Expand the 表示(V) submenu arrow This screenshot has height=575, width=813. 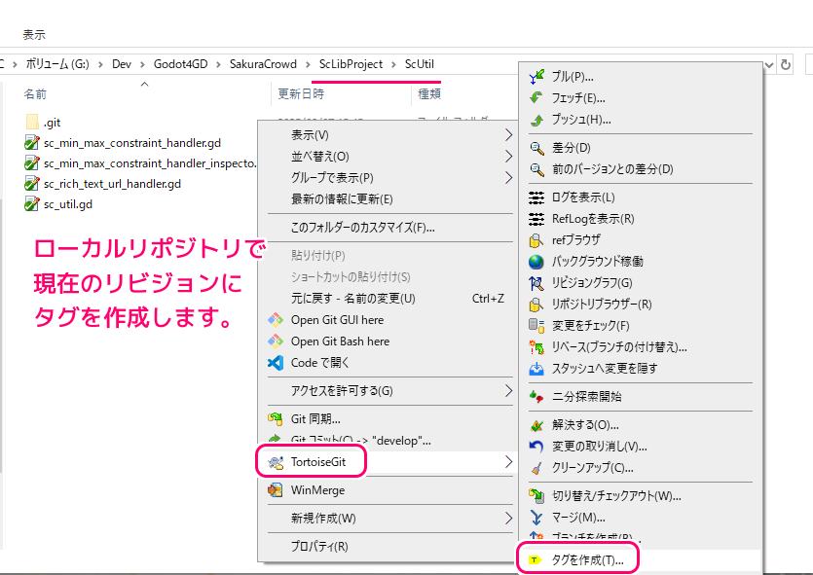coord(508,134)
